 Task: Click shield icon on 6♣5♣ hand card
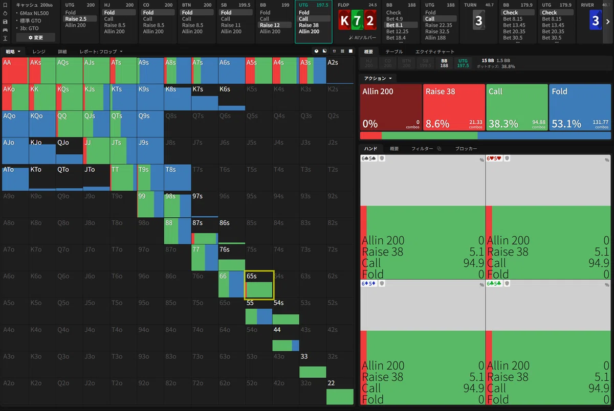(x=507, y=283)
